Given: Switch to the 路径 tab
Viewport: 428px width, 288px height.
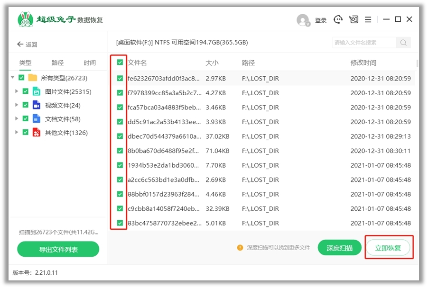Looking at the screenshot, I should (x=57, y=63).
